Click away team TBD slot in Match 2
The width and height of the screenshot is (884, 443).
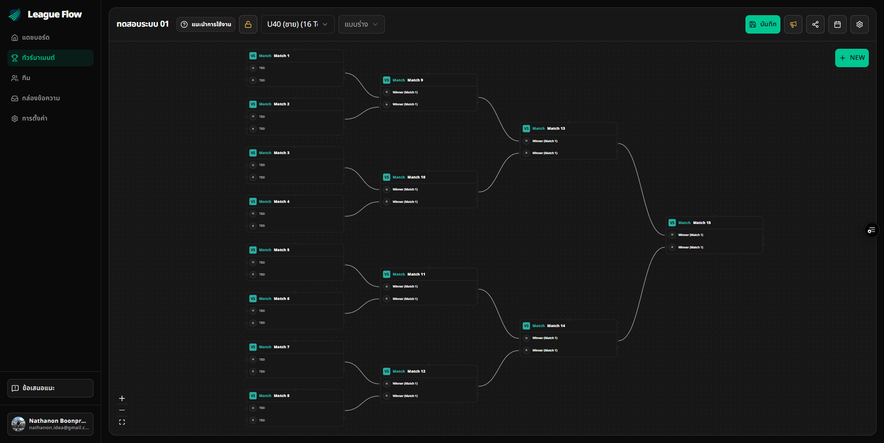pyautogui.click(x=295, y=129)
